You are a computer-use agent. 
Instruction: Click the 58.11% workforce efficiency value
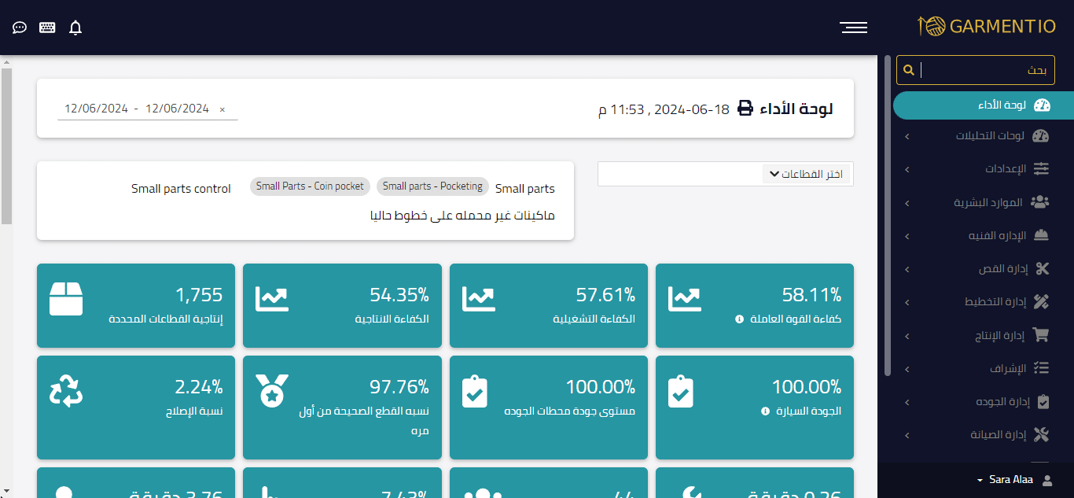point(811,295)
